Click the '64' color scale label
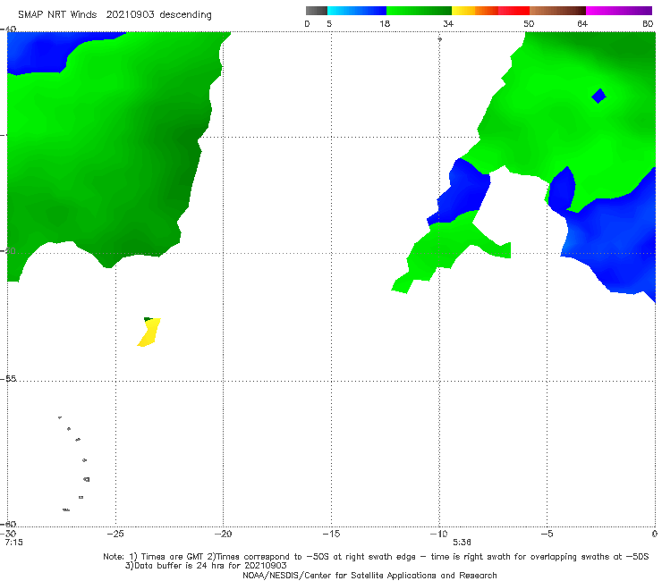This screenshot has width=662, height=581. (x=582, y=24)
